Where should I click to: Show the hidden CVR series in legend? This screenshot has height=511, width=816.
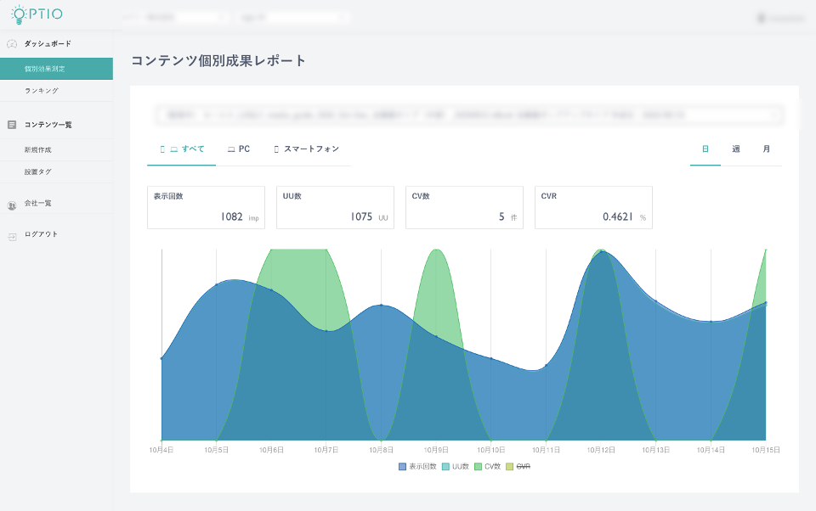518,467
